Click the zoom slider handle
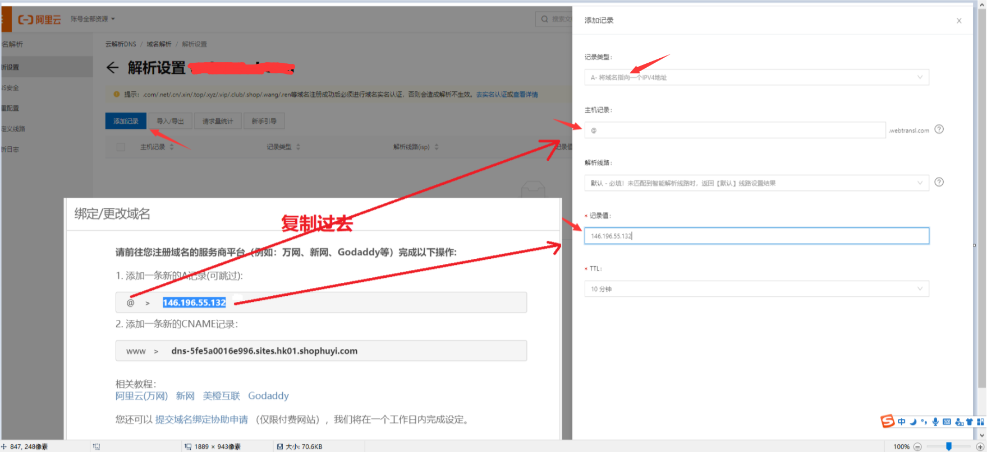This screenshot has width=987, height=452. point(949,446)
